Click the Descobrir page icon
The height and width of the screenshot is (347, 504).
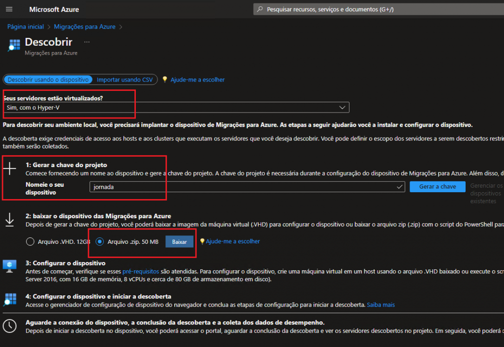13,45
